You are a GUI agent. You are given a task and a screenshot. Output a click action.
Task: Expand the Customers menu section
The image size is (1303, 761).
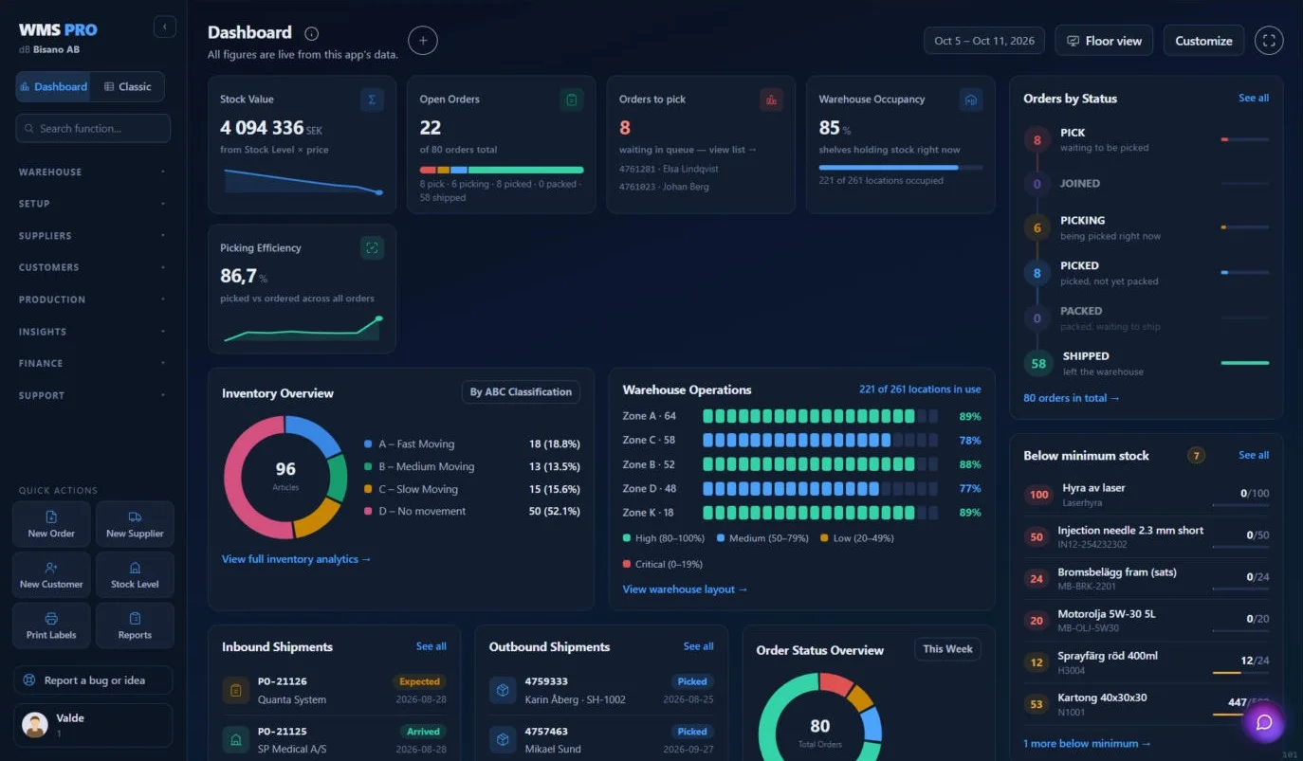92,267
